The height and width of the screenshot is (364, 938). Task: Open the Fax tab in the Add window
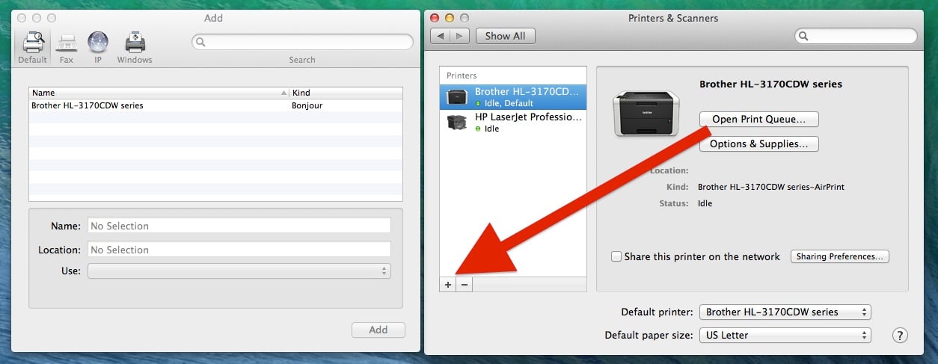67,47
